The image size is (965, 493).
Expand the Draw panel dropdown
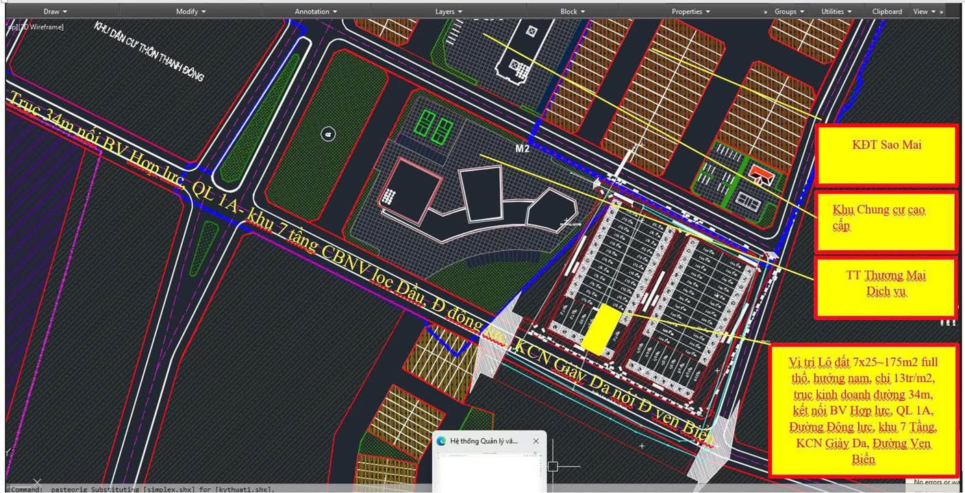[x=55, y=12]
